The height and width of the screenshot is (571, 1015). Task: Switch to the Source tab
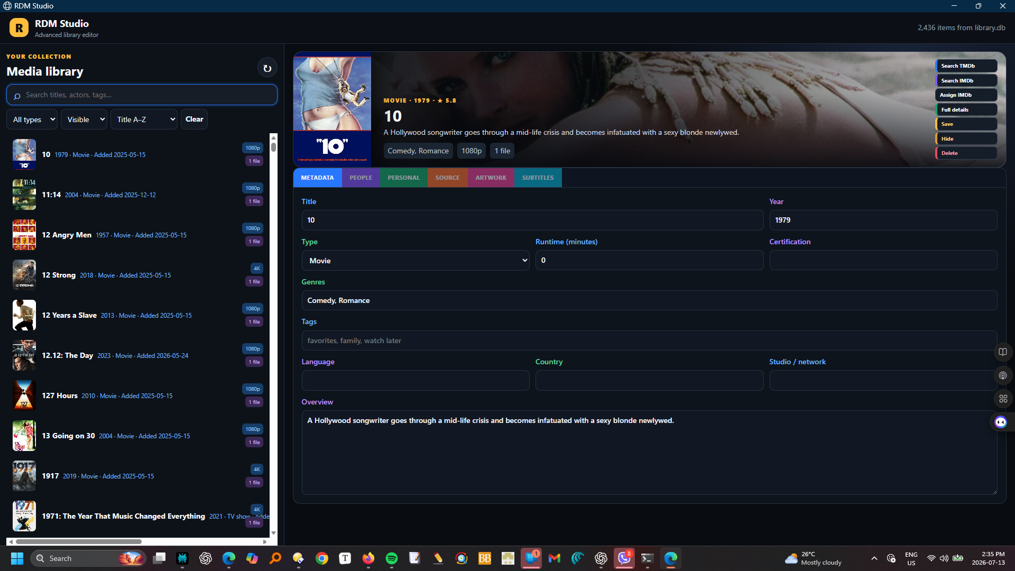pos(448,178)
